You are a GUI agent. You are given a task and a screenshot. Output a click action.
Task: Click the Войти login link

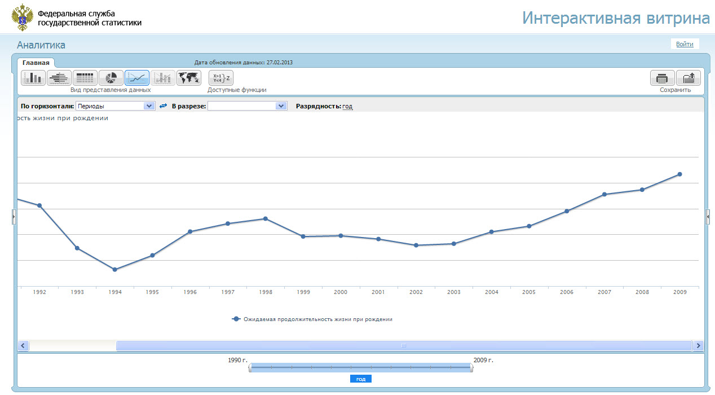click(x=685, y=44)
